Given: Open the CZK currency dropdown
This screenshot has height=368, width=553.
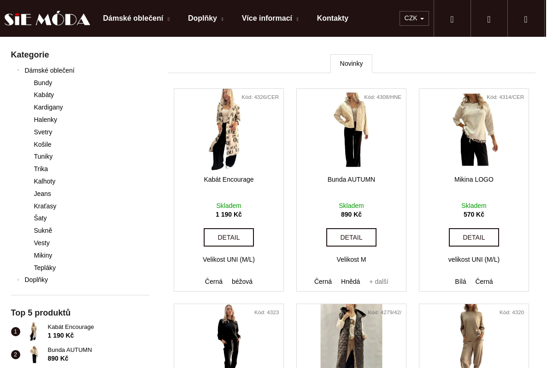Looking at the screenshot, I should click(x=414, y=18).
